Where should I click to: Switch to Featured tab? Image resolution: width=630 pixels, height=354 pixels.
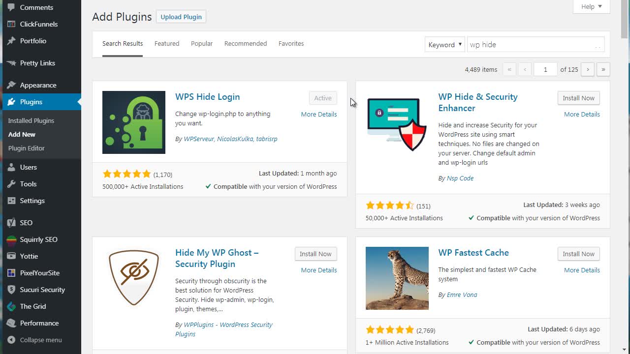[x=167, y=44]
